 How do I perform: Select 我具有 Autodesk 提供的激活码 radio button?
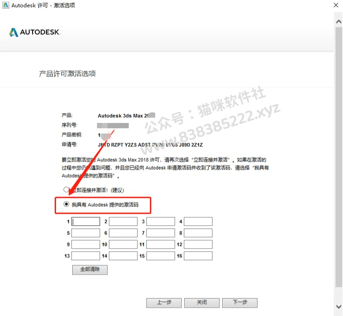(x=66, y=204)
